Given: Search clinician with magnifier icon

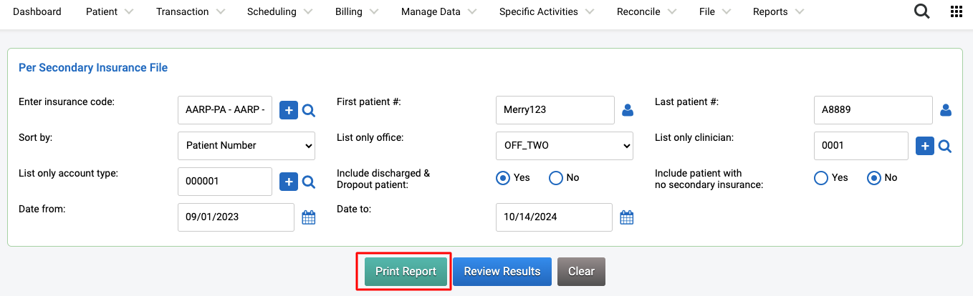Looking at the screenshot, I should (x=945, y=146).
